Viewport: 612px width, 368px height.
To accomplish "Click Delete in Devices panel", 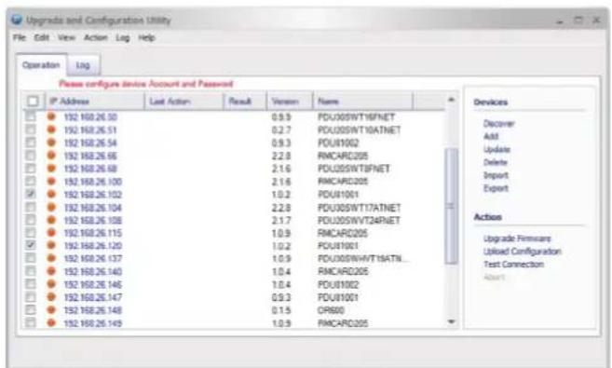I will coord(496,162).
